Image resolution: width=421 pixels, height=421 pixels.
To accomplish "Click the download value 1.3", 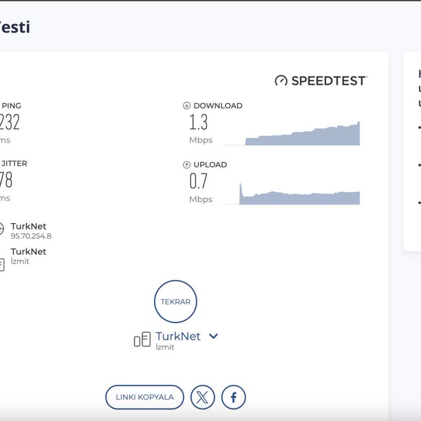I will tap(198, 122).
